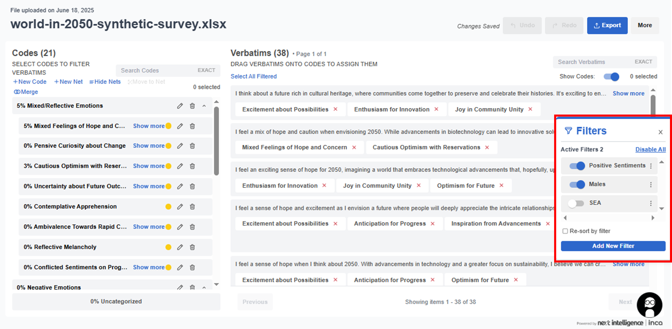Close the Filters panel
672x329 pixels.
tap(660, 132)
